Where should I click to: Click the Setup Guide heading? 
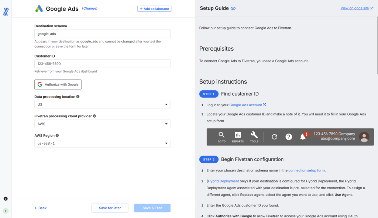click(x=214, y=8)
